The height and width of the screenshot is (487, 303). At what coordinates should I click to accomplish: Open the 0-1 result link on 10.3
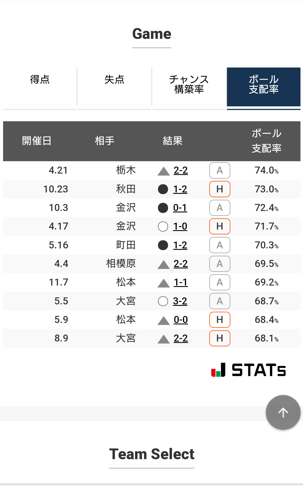(x=180, y=208)
